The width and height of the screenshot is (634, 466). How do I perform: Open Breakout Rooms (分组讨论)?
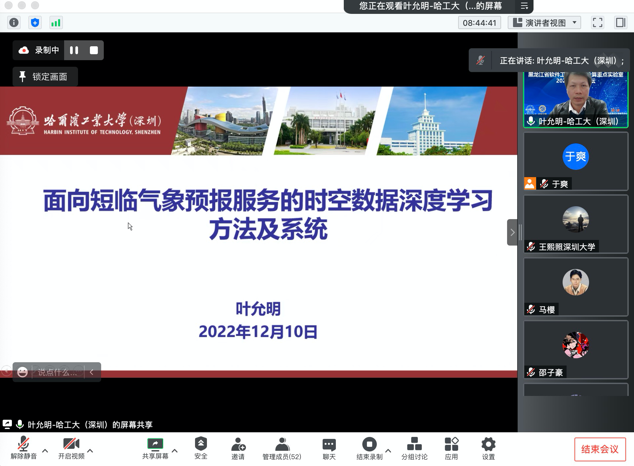coord(414,448)
